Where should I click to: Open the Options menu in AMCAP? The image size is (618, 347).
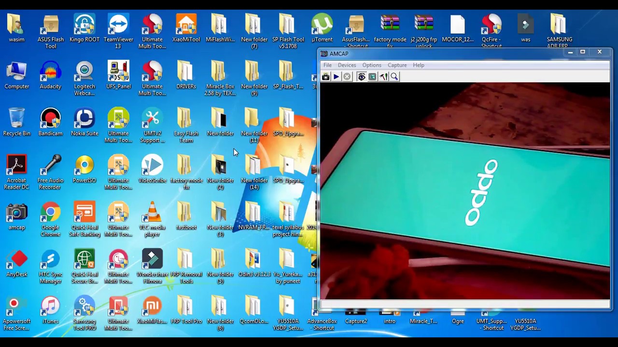[x=372, y=65]
